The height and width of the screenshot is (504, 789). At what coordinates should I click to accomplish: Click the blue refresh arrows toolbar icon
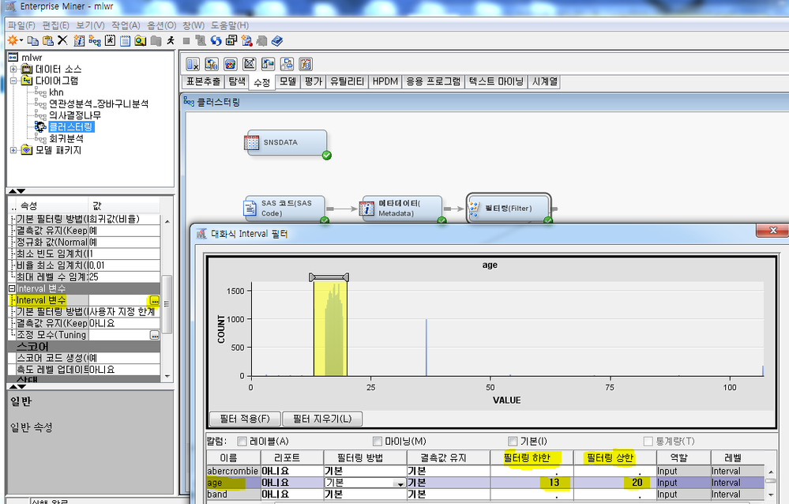pyautogui.click(x=216, y=40)
